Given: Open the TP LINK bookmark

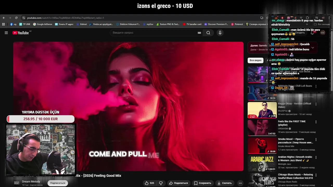Looking at the screenshot, I should [x=24, y=24].
